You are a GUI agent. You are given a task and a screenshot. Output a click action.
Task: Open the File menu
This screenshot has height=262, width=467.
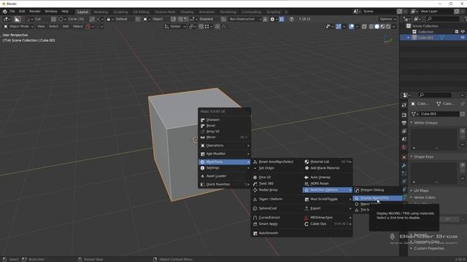point(12,12)
